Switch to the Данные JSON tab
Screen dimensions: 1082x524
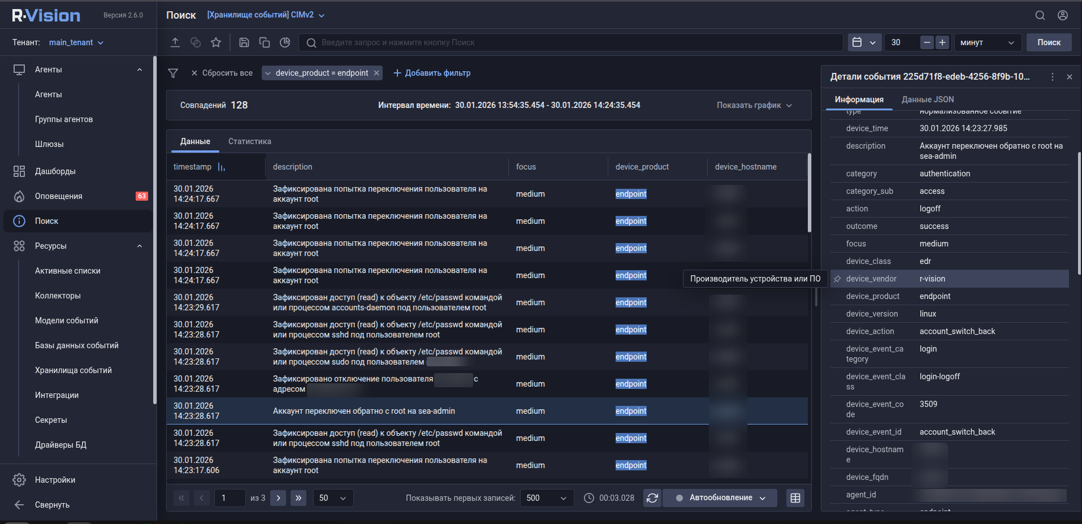(927, 99)
